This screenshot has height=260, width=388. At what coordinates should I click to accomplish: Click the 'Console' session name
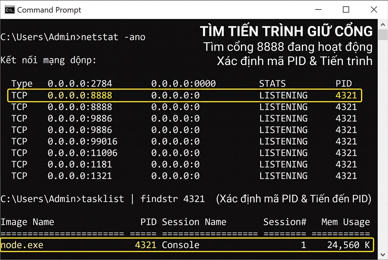(181, 245)
